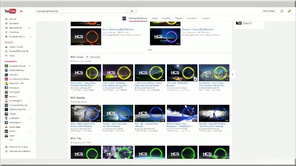
Task: Open second NCS: House thumbnail with tent
Action: [x=118, y=73]
